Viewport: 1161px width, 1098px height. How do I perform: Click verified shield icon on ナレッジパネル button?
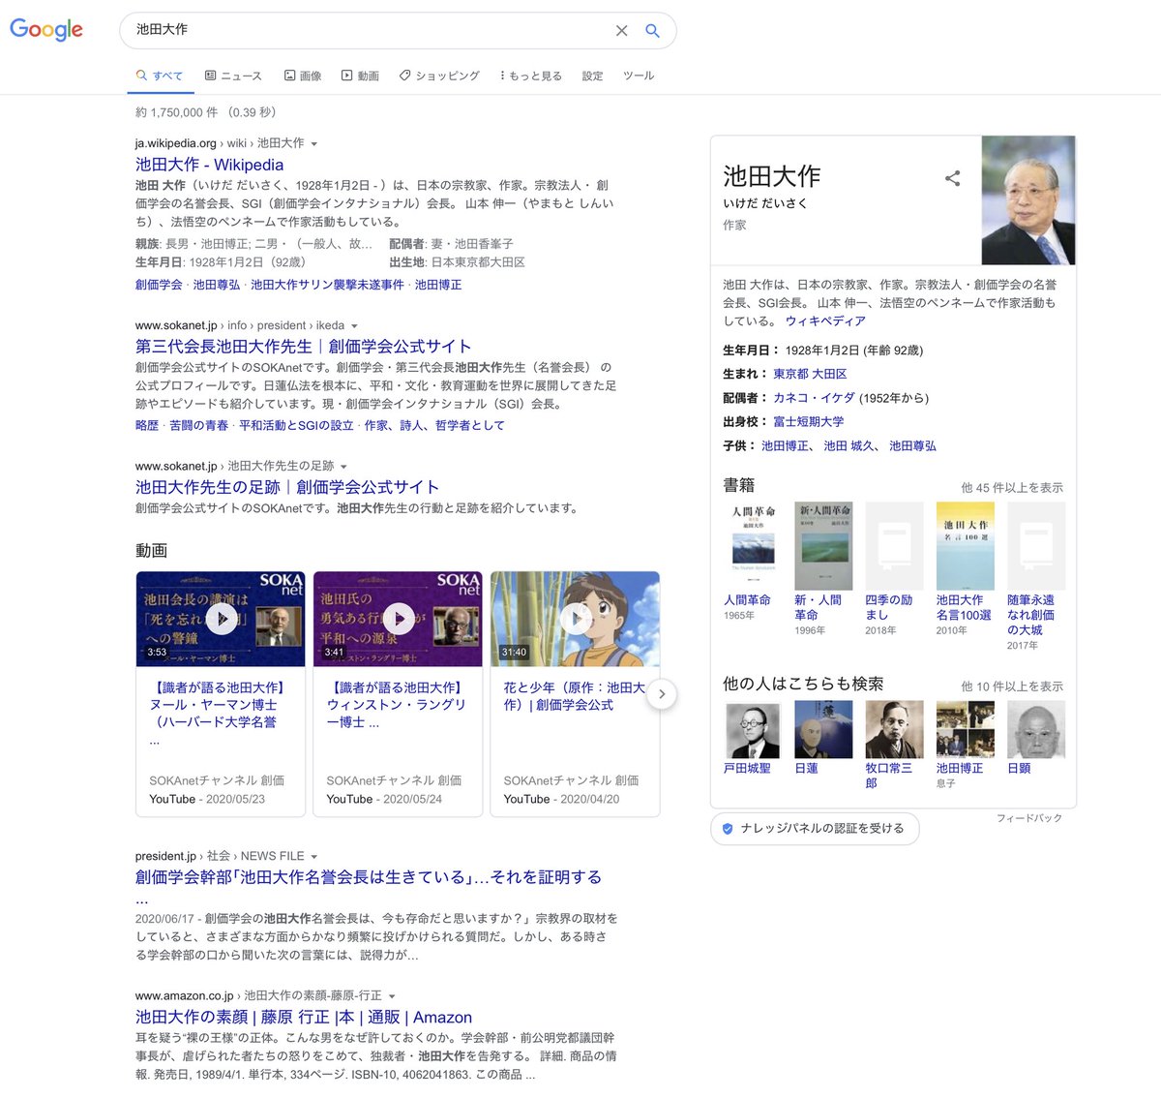coord(728,829)
